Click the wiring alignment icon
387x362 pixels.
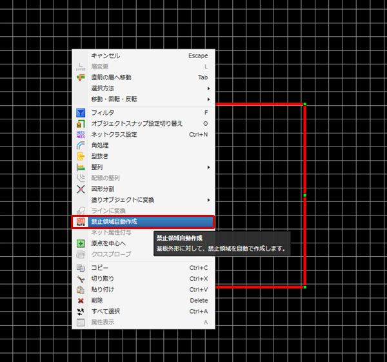81,178
